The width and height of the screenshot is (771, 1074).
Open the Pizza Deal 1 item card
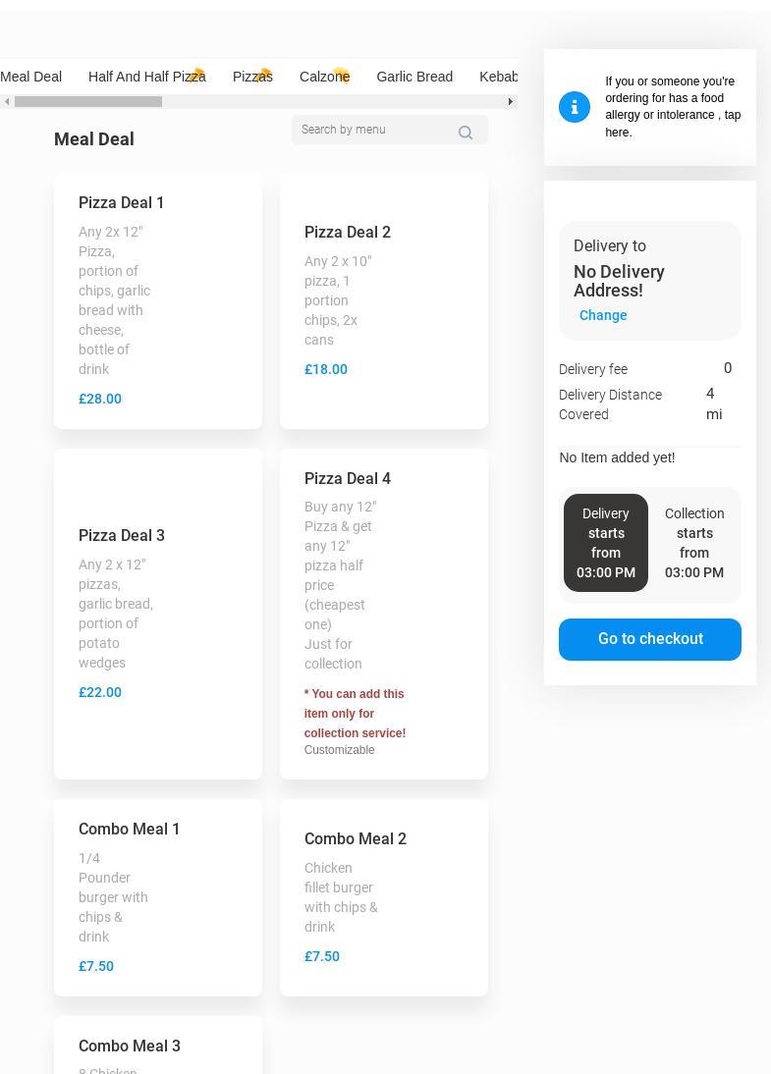pyautogui.click(x=158, y=300)
